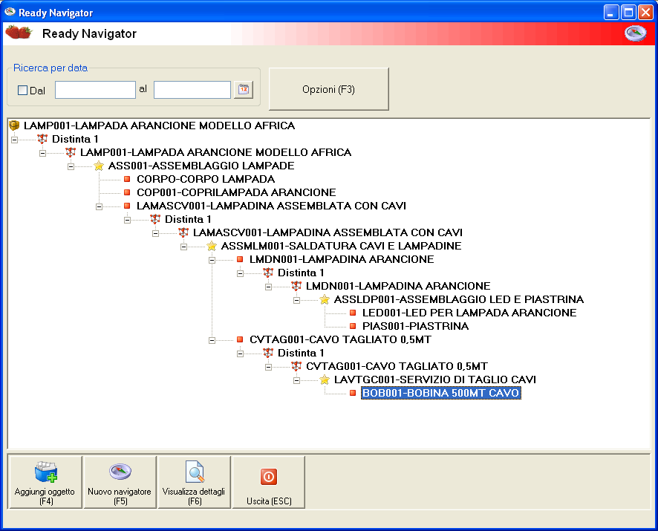Click structure icon of second CVTAG001 node
Viewport: 658px width, 531px height.
tap(296, 366)
